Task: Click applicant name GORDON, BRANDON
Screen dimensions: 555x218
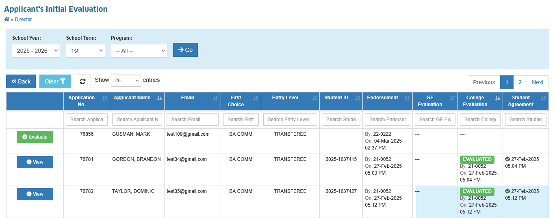Action: pyautogui.click(x=137, y=159)
